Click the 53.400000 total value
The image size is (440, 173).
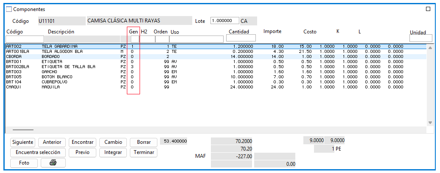173,141
